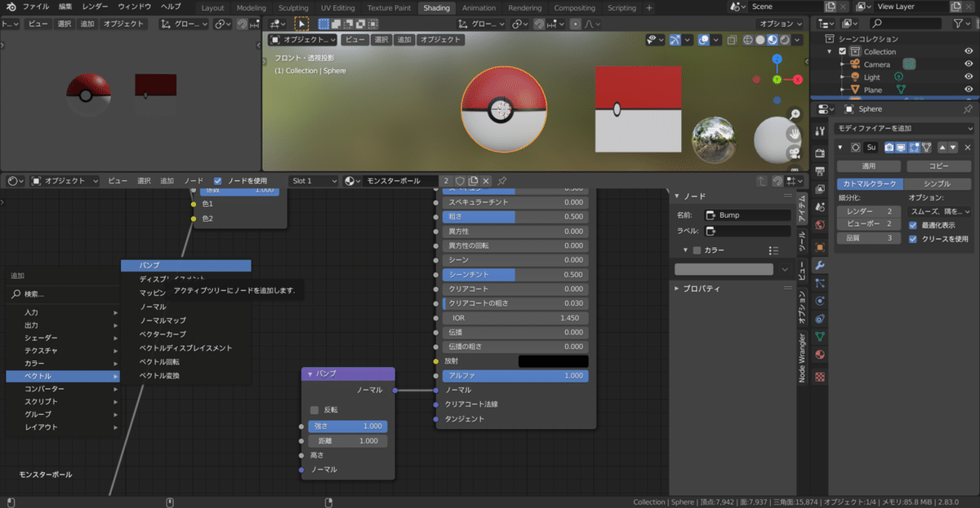980x508 pixels.
Task: Toggle modifier show in render camera icon
Action: (888, 148)
